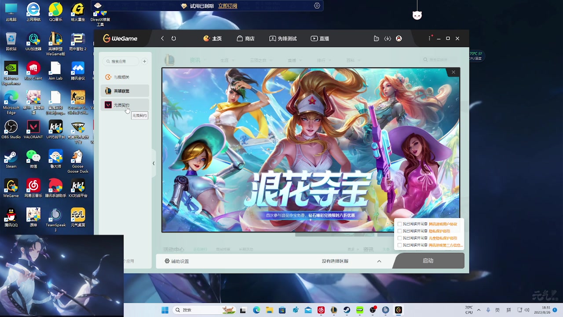Viewport: 563px width, 317px height.
Task: Open the download manager icon in WeGame
Action: pos(388,38)
